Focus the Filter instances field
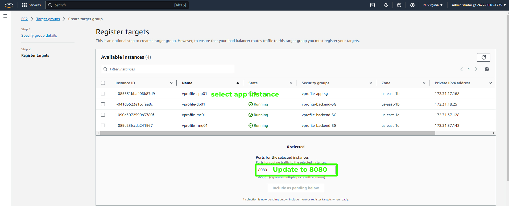The image size is (509, 206). tap(168, 69)
